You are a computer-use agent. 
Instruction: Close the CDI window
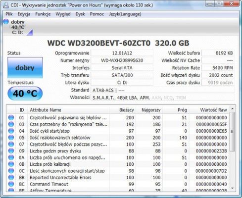click(x=232, y=3)
